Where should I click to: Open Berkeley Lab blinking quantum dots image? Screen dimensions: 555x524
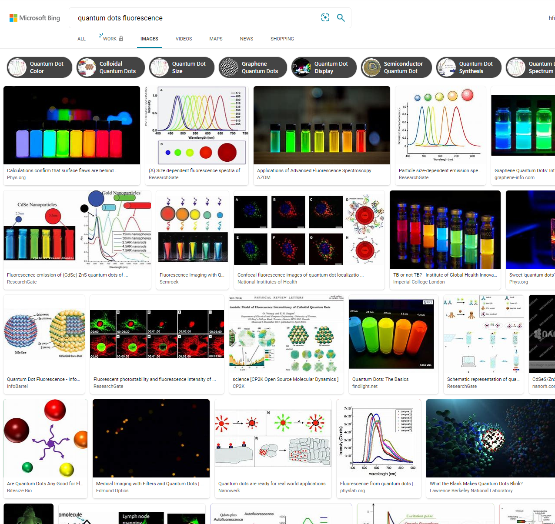[491, 438]
